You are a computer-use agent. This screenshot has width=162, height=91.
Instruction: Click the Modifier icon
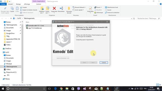tap(98, 10)
